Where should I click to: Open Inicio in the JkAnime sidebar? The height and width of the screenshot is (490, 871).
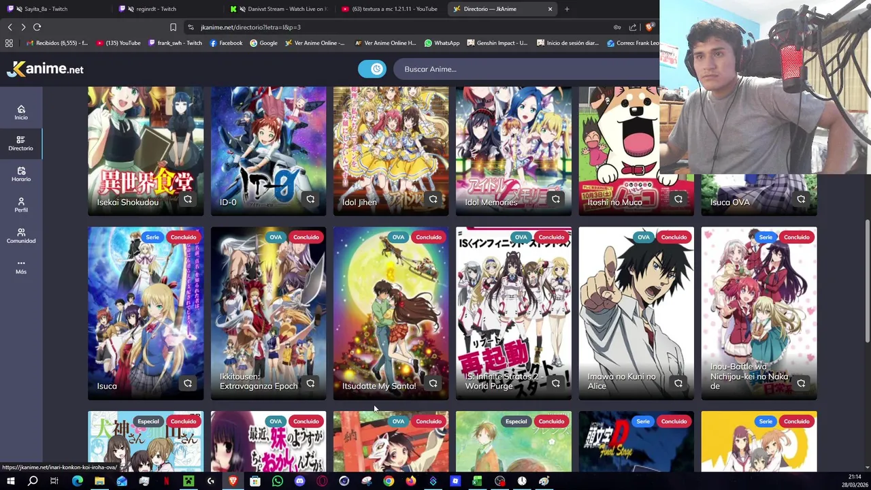(x=21, y=113)
